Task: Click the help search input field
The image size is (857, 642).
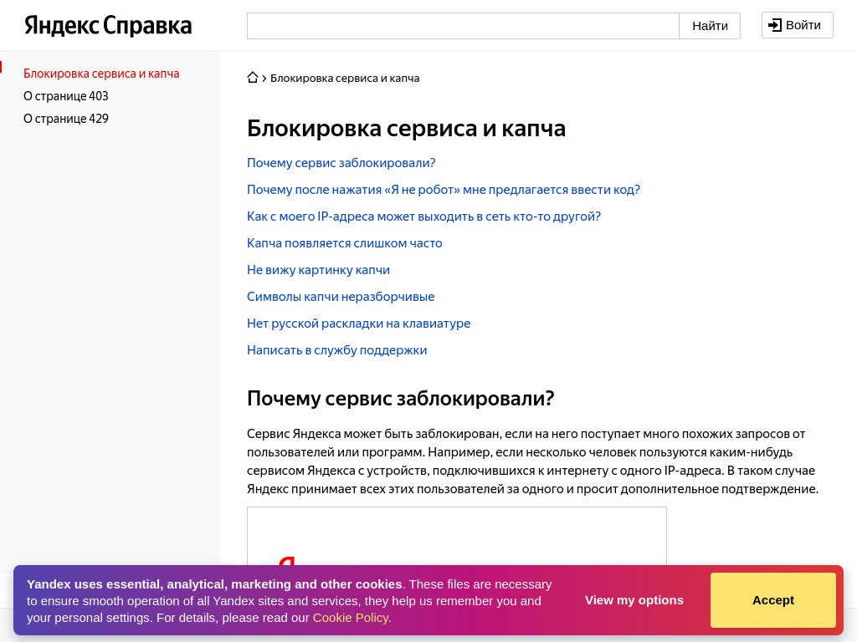Action: point(462,26)
